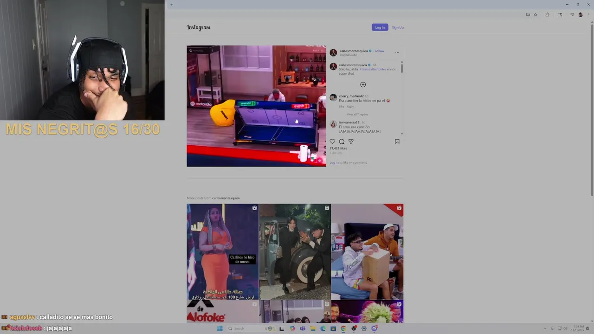
Task: Click install app icon in address bar
Action: point(528,14)
